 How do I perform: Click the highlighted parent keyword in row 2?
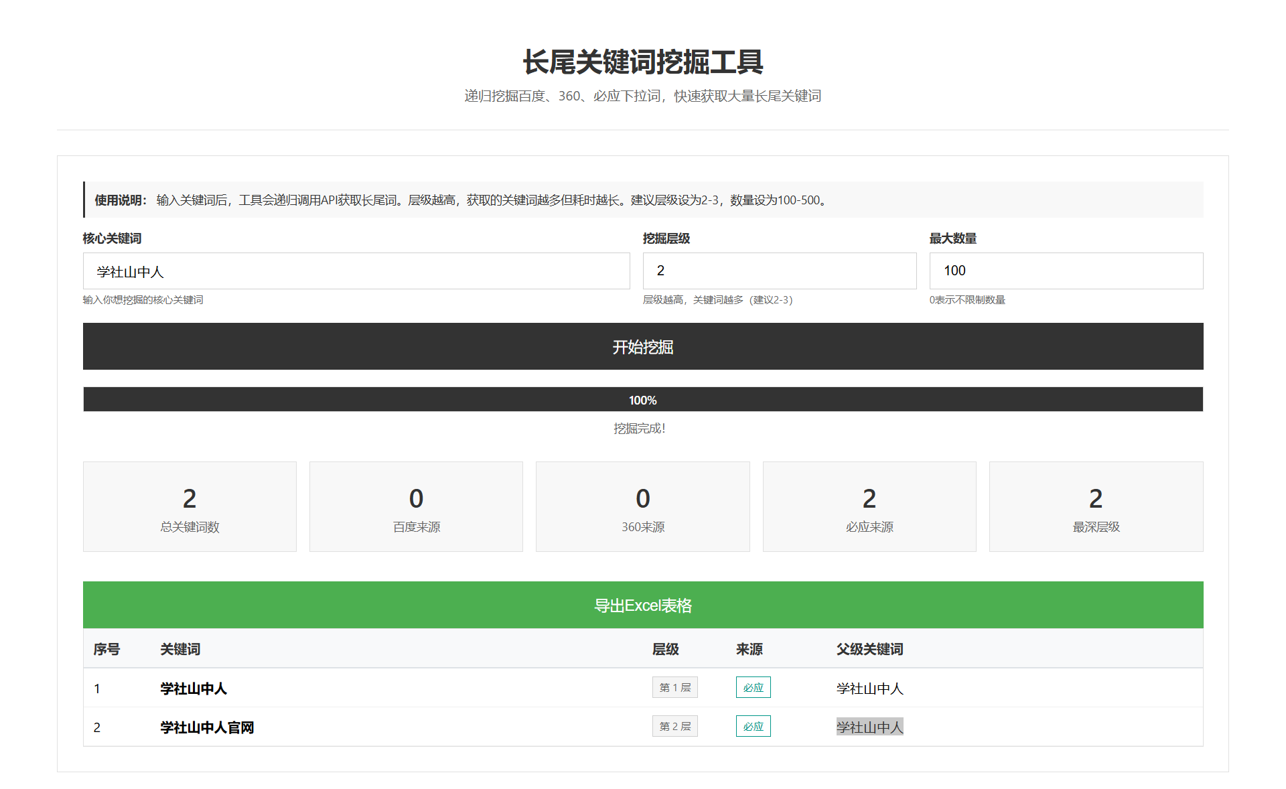869,727
